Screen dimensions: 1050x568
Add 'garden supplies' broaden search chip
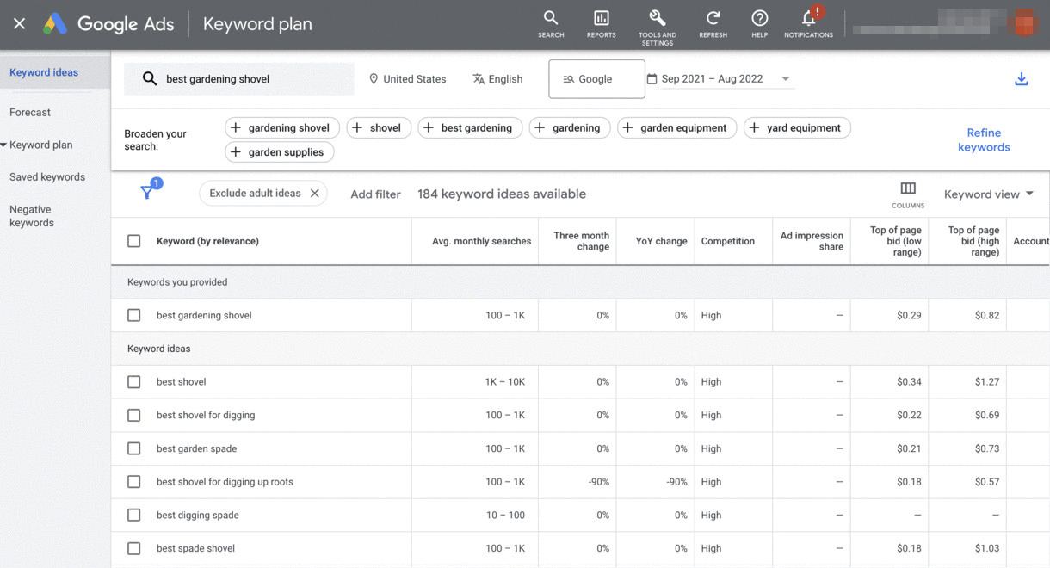click(x=280, y=152)
